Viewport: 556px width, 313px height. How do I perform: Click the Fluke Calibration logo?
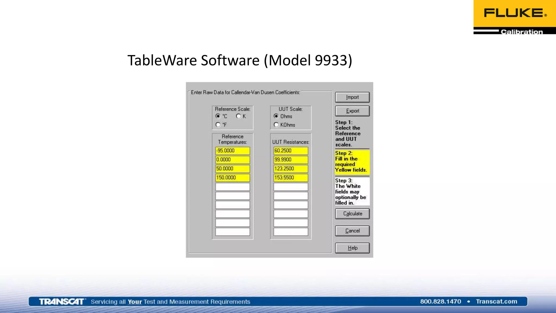[515, 17]
